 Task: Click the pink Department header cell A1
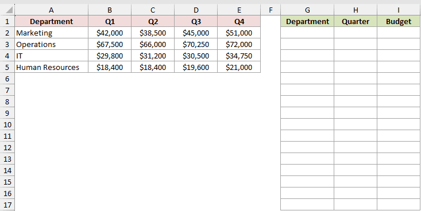point(51,21)
